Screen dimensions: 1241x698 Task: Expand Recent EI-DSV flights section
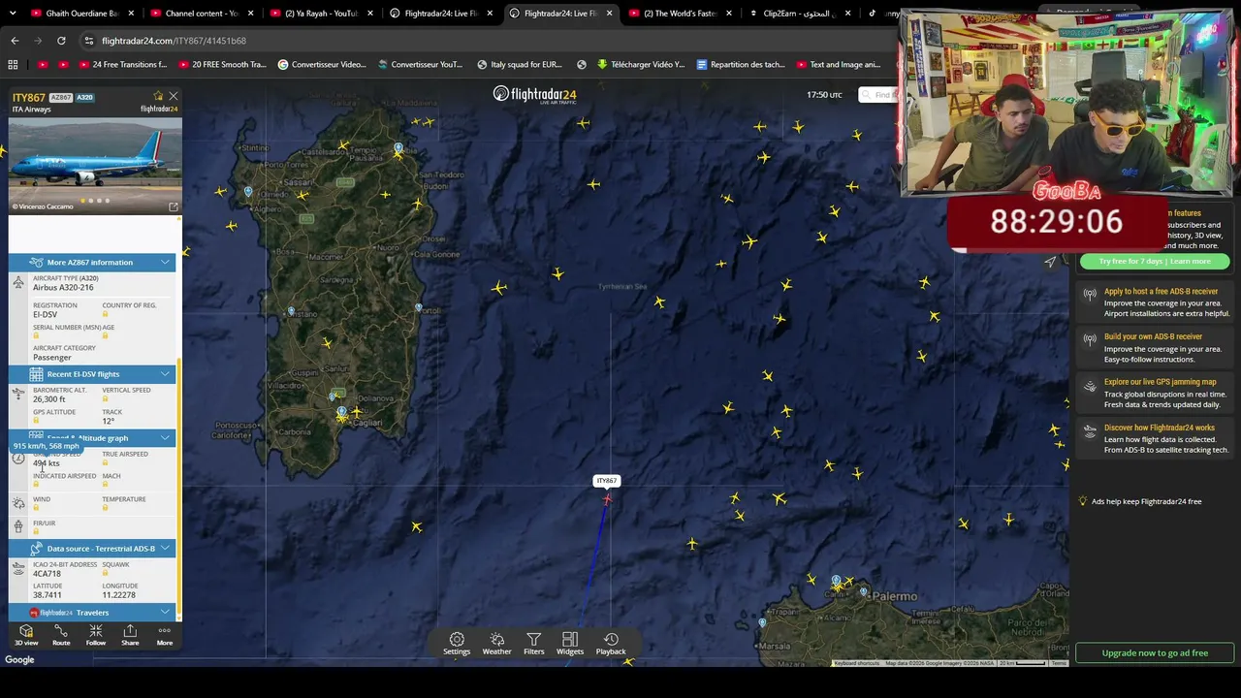pyautogui.click(x=92, y=373)
